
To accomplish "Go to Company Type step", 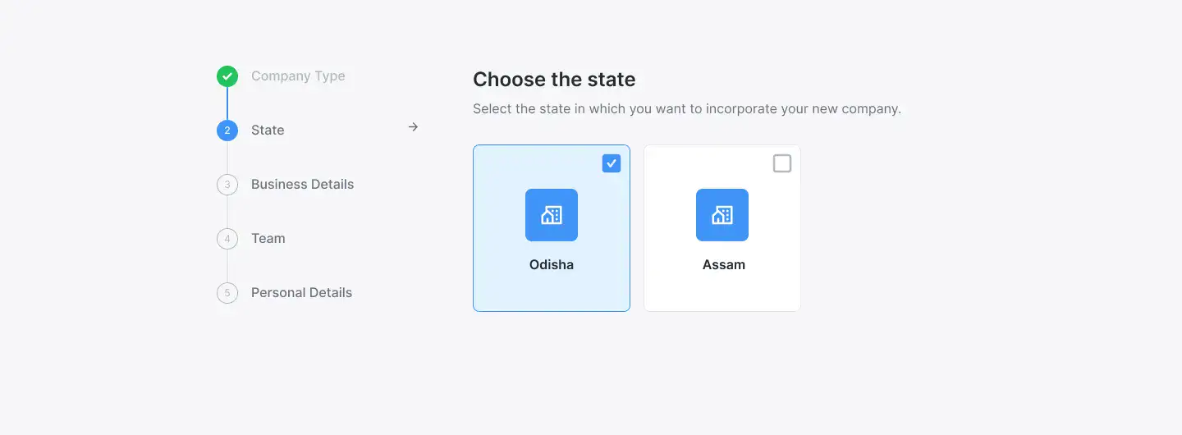I will point(298,76).
